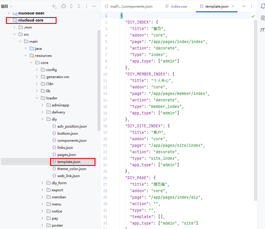Collapse the niucloud-core module folder
Viewport: 265px width, 229px height.
9,20
